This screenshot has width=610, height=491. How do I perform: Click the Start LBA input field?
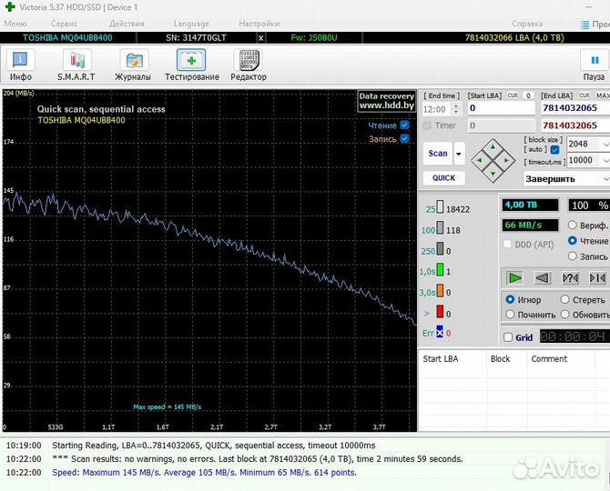point(500,107)
